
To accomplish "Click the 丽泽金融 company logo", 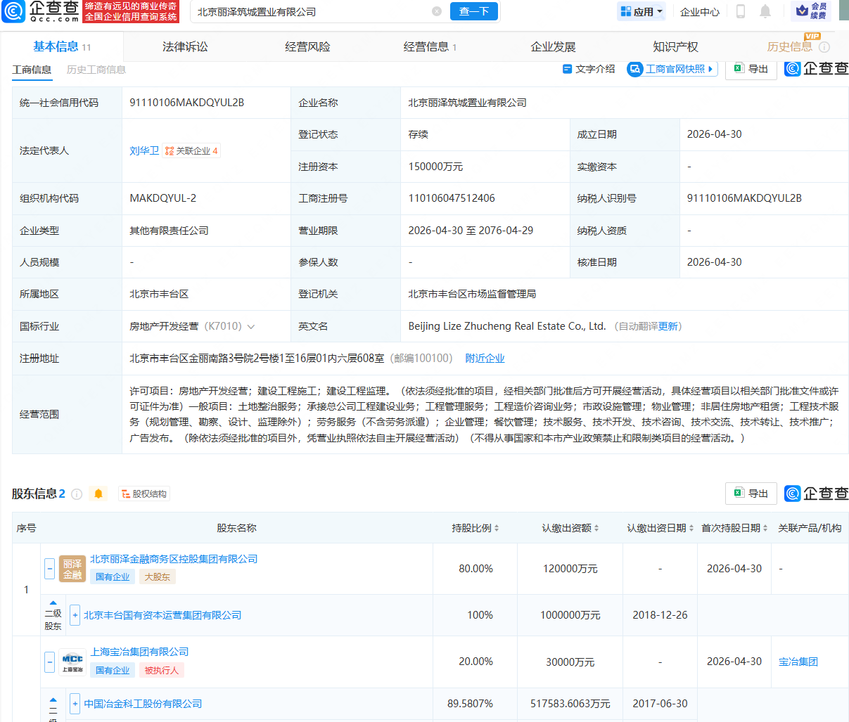I will tap(72, 569).
